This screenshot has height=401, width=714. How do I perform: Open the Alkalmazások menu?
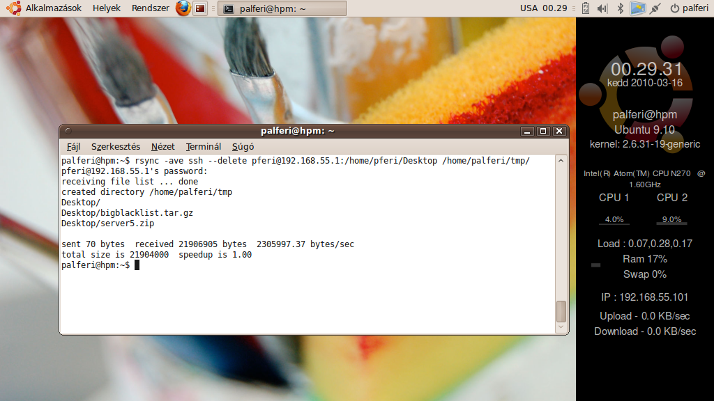click(x=54, y=8)
